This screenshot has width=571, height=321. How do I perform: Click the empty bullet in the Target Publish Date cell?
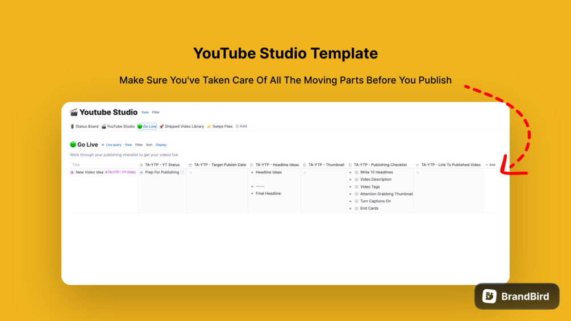190,173
